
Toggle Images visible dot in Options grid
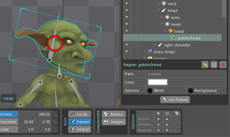[x=167, y=125]
